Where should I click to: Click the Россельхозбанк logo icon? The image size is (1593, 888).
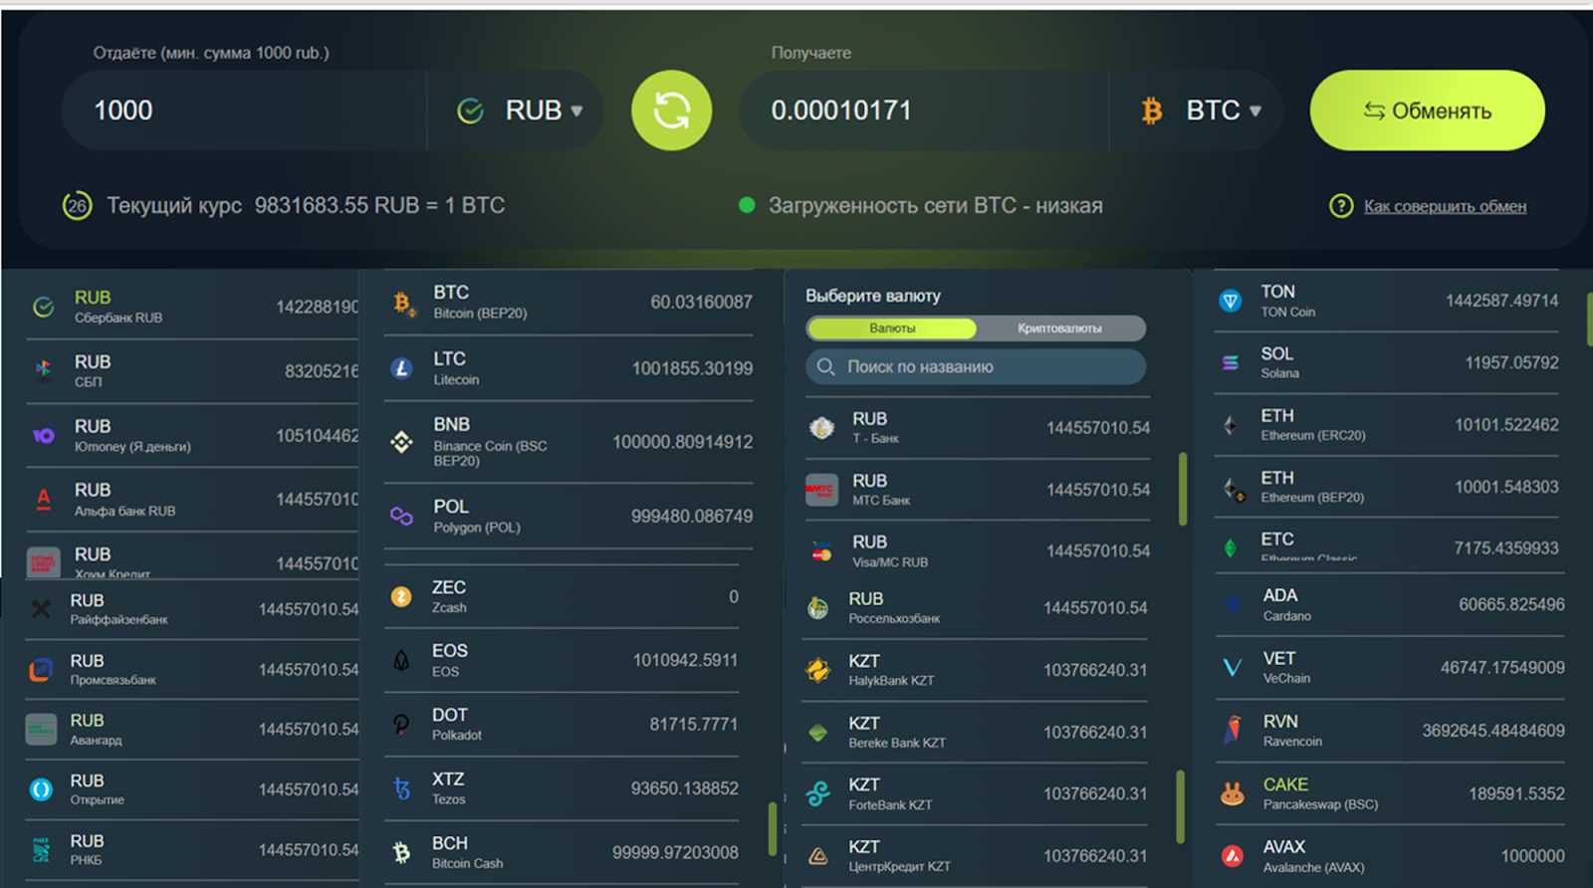(817, 607)
